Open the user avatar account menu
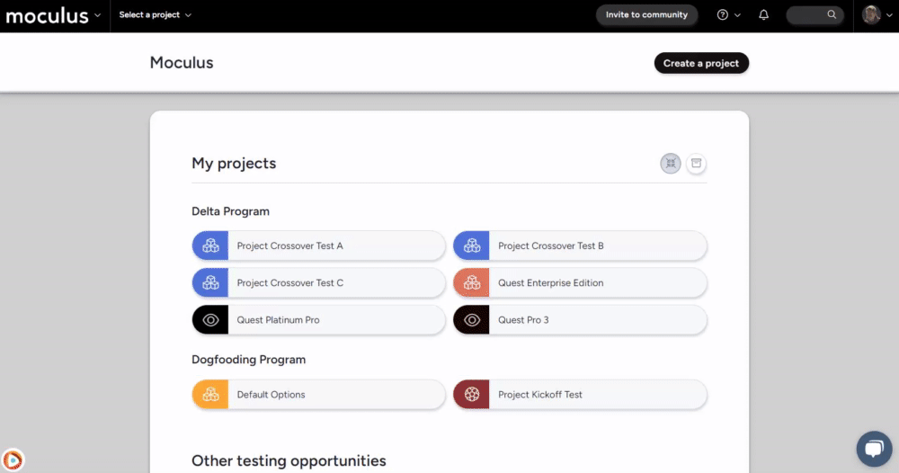899x473 pixels. 875,15
